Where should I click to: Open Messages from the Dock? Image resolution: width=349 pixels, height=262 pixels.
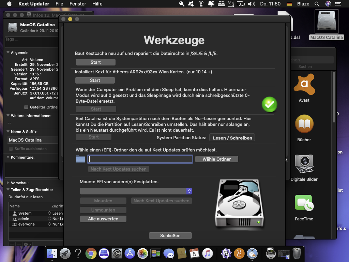tap(169, 253)
